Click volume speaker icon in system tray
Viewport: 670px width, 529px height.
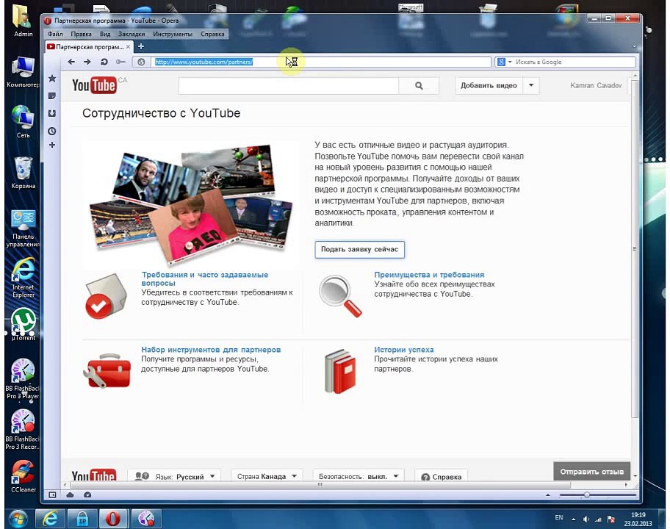coord(586,519)
